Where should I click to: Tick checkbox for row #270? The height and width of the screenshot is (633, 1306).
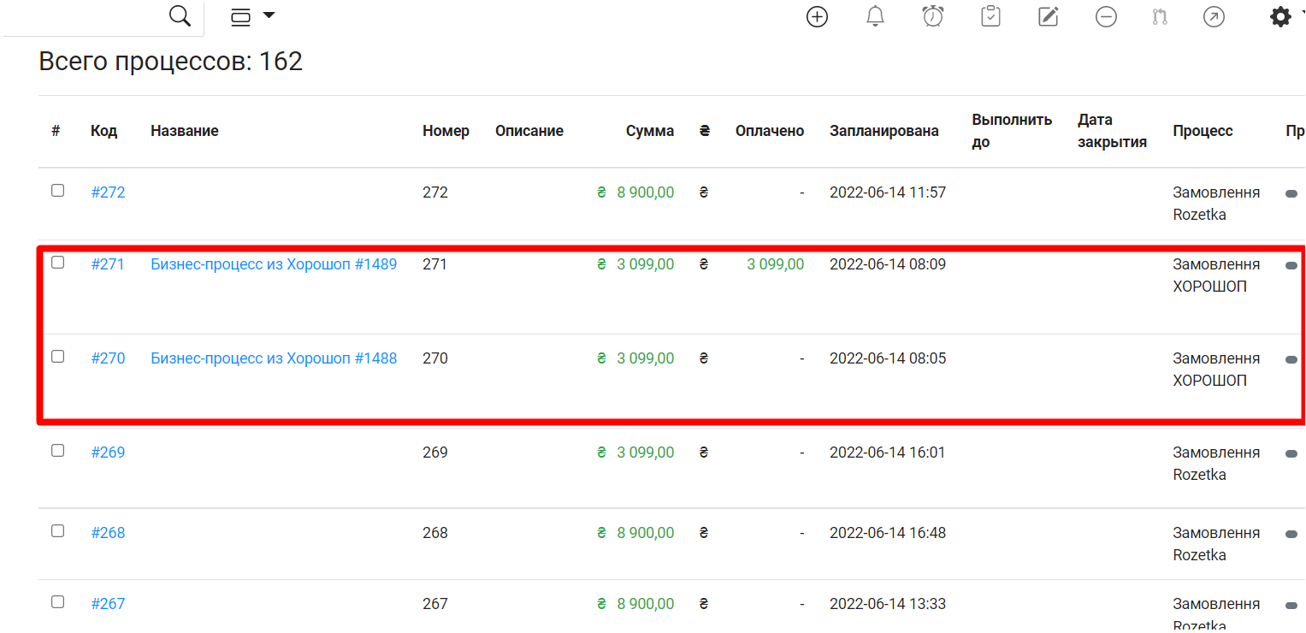pyautogui.click(x=57, y=357)
